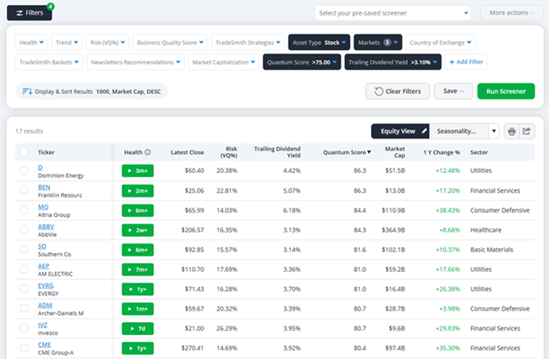Screen dimensions: 549x359
Task: Click the 7m+ health badge for AEP
Action: [x=138, y=269]
